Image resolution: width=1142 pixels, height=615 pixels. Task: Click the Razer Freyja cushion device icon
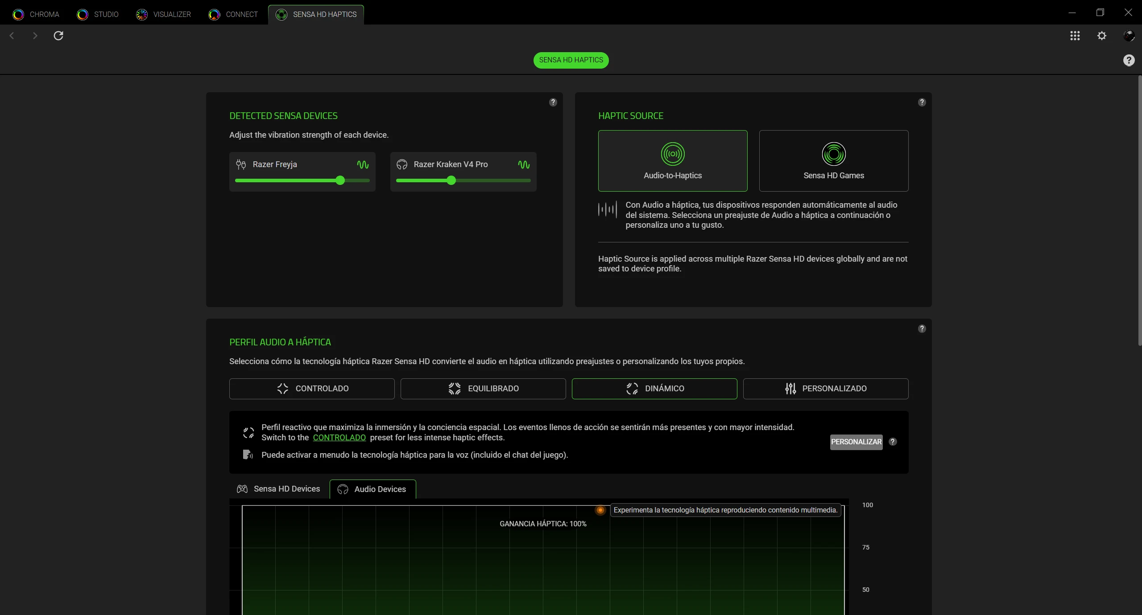click(241, 164)
